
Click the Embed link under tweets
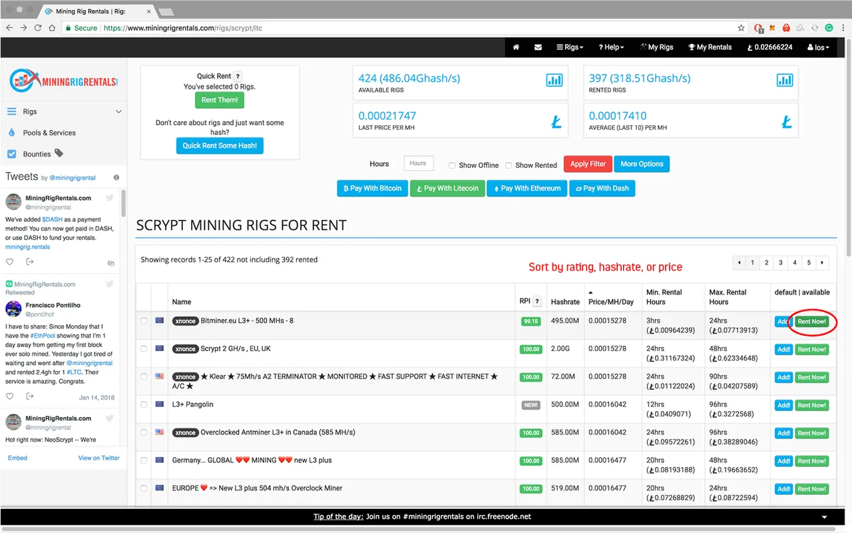17,458
